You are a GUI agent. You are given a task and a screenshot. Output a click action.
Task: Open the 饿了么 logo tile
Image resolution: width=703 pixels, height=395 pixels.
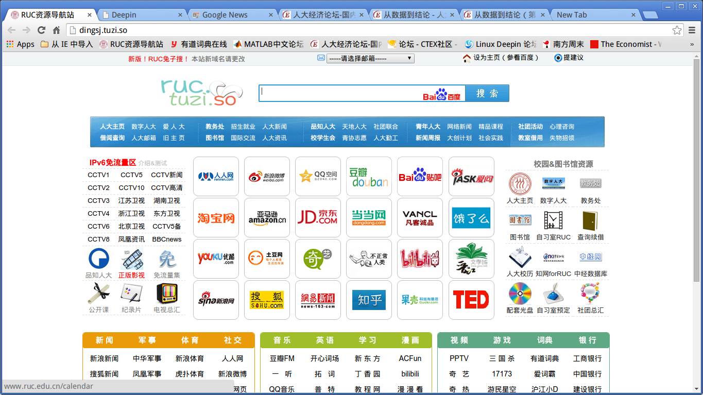(x=471, y=218)
